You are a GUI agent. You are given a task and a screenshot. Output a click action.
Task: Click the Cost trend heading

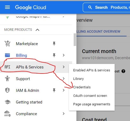tap(94, 119)
